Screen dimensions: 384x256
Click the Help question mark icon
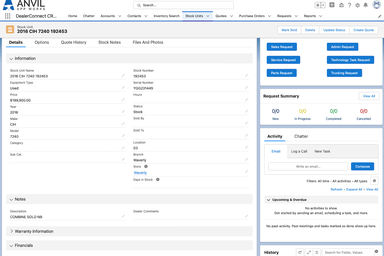[x=349, y=5]
